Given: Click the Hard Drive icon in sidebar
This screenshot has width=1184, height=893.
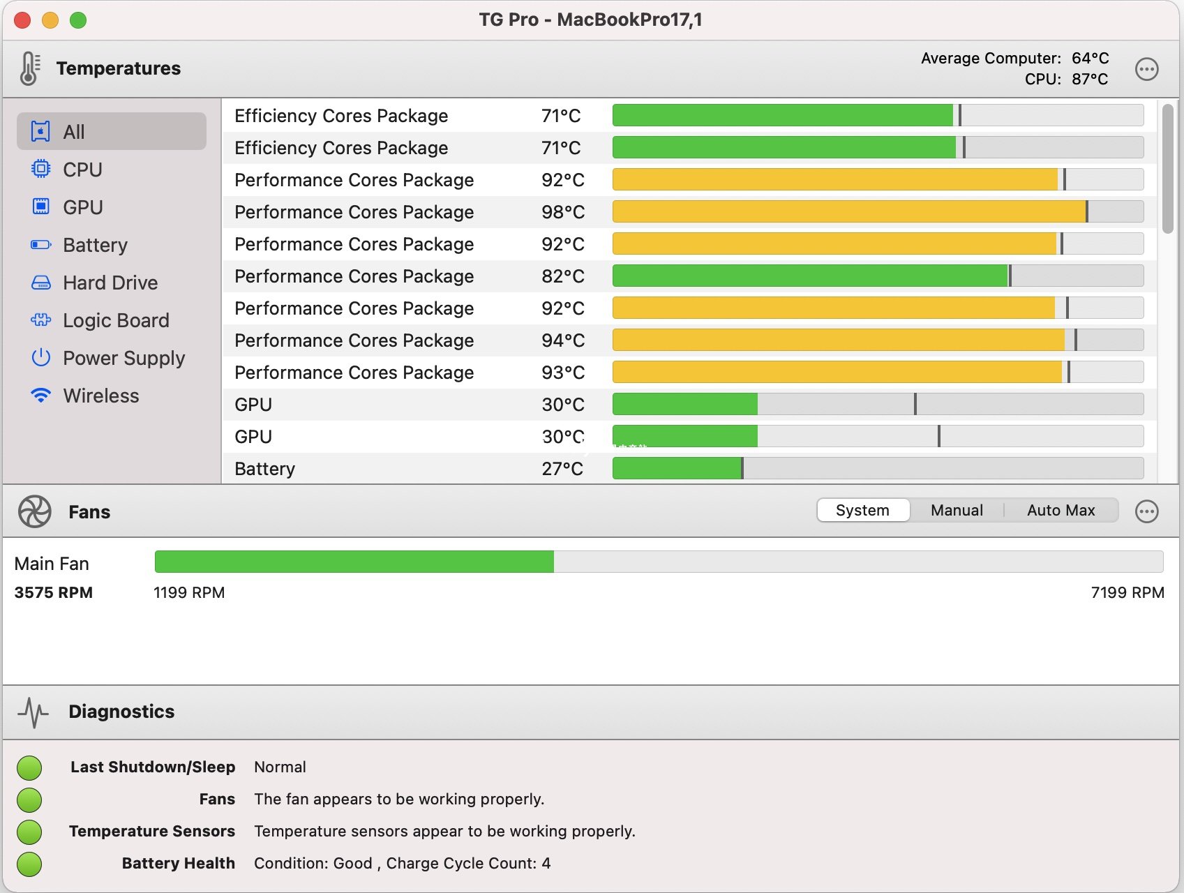Looking at the screenshot, I should (x=41, y=283).
